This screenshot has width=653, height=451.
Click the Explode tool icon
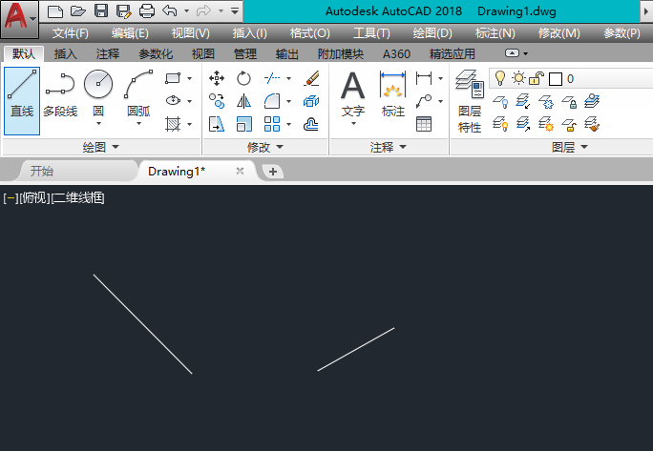coord(311,101)
